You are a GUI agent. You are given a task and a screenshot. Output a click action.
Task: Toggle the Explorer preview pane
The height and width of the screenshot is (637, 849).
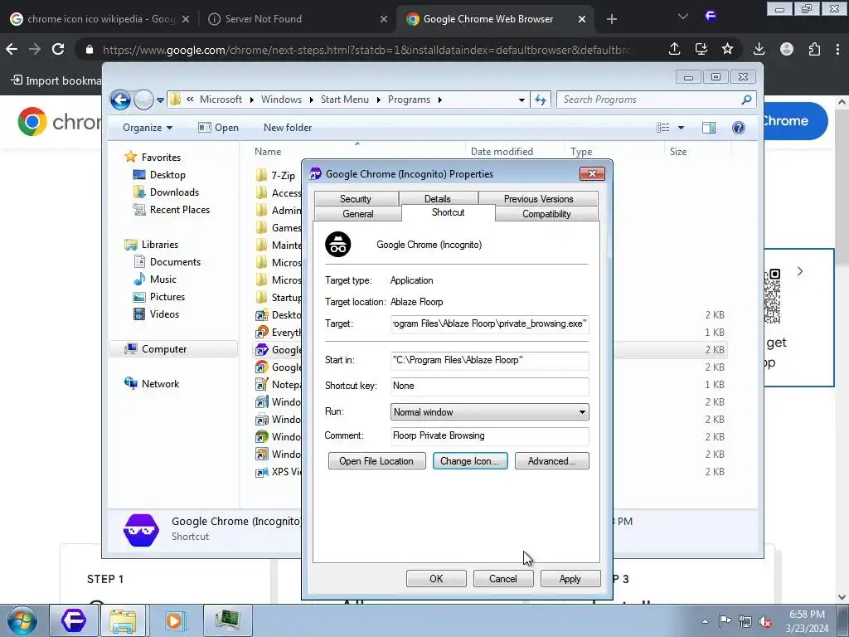point(708,128)
